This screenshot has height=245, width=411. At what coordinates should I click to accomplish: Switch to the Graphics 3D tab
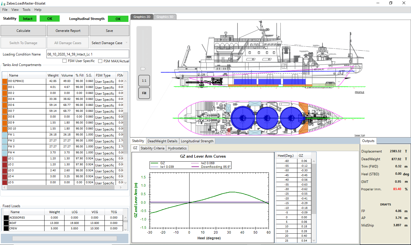165,17
